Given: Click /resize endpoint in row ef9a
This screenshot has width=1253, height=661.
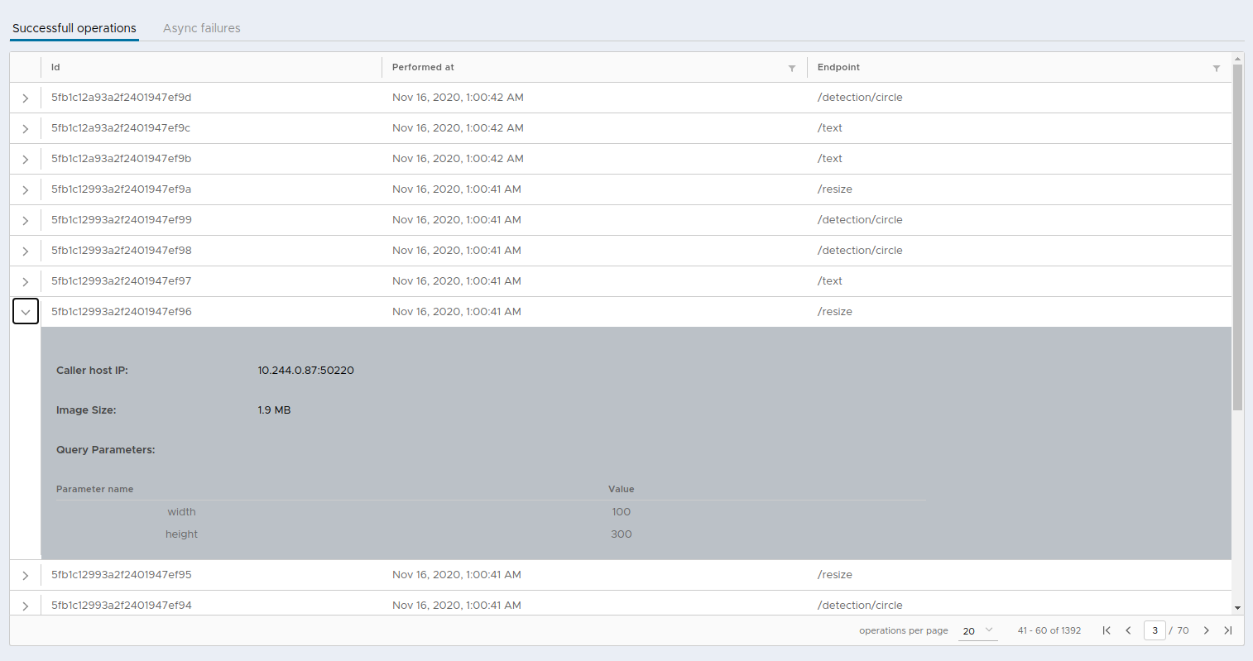Looking at the screenshot, I should point(835,189).
